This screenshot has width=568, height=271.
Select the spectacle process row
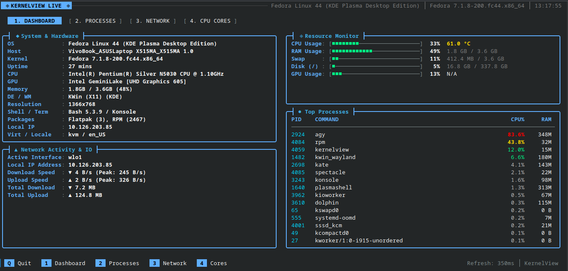click(x=421, y=172)
